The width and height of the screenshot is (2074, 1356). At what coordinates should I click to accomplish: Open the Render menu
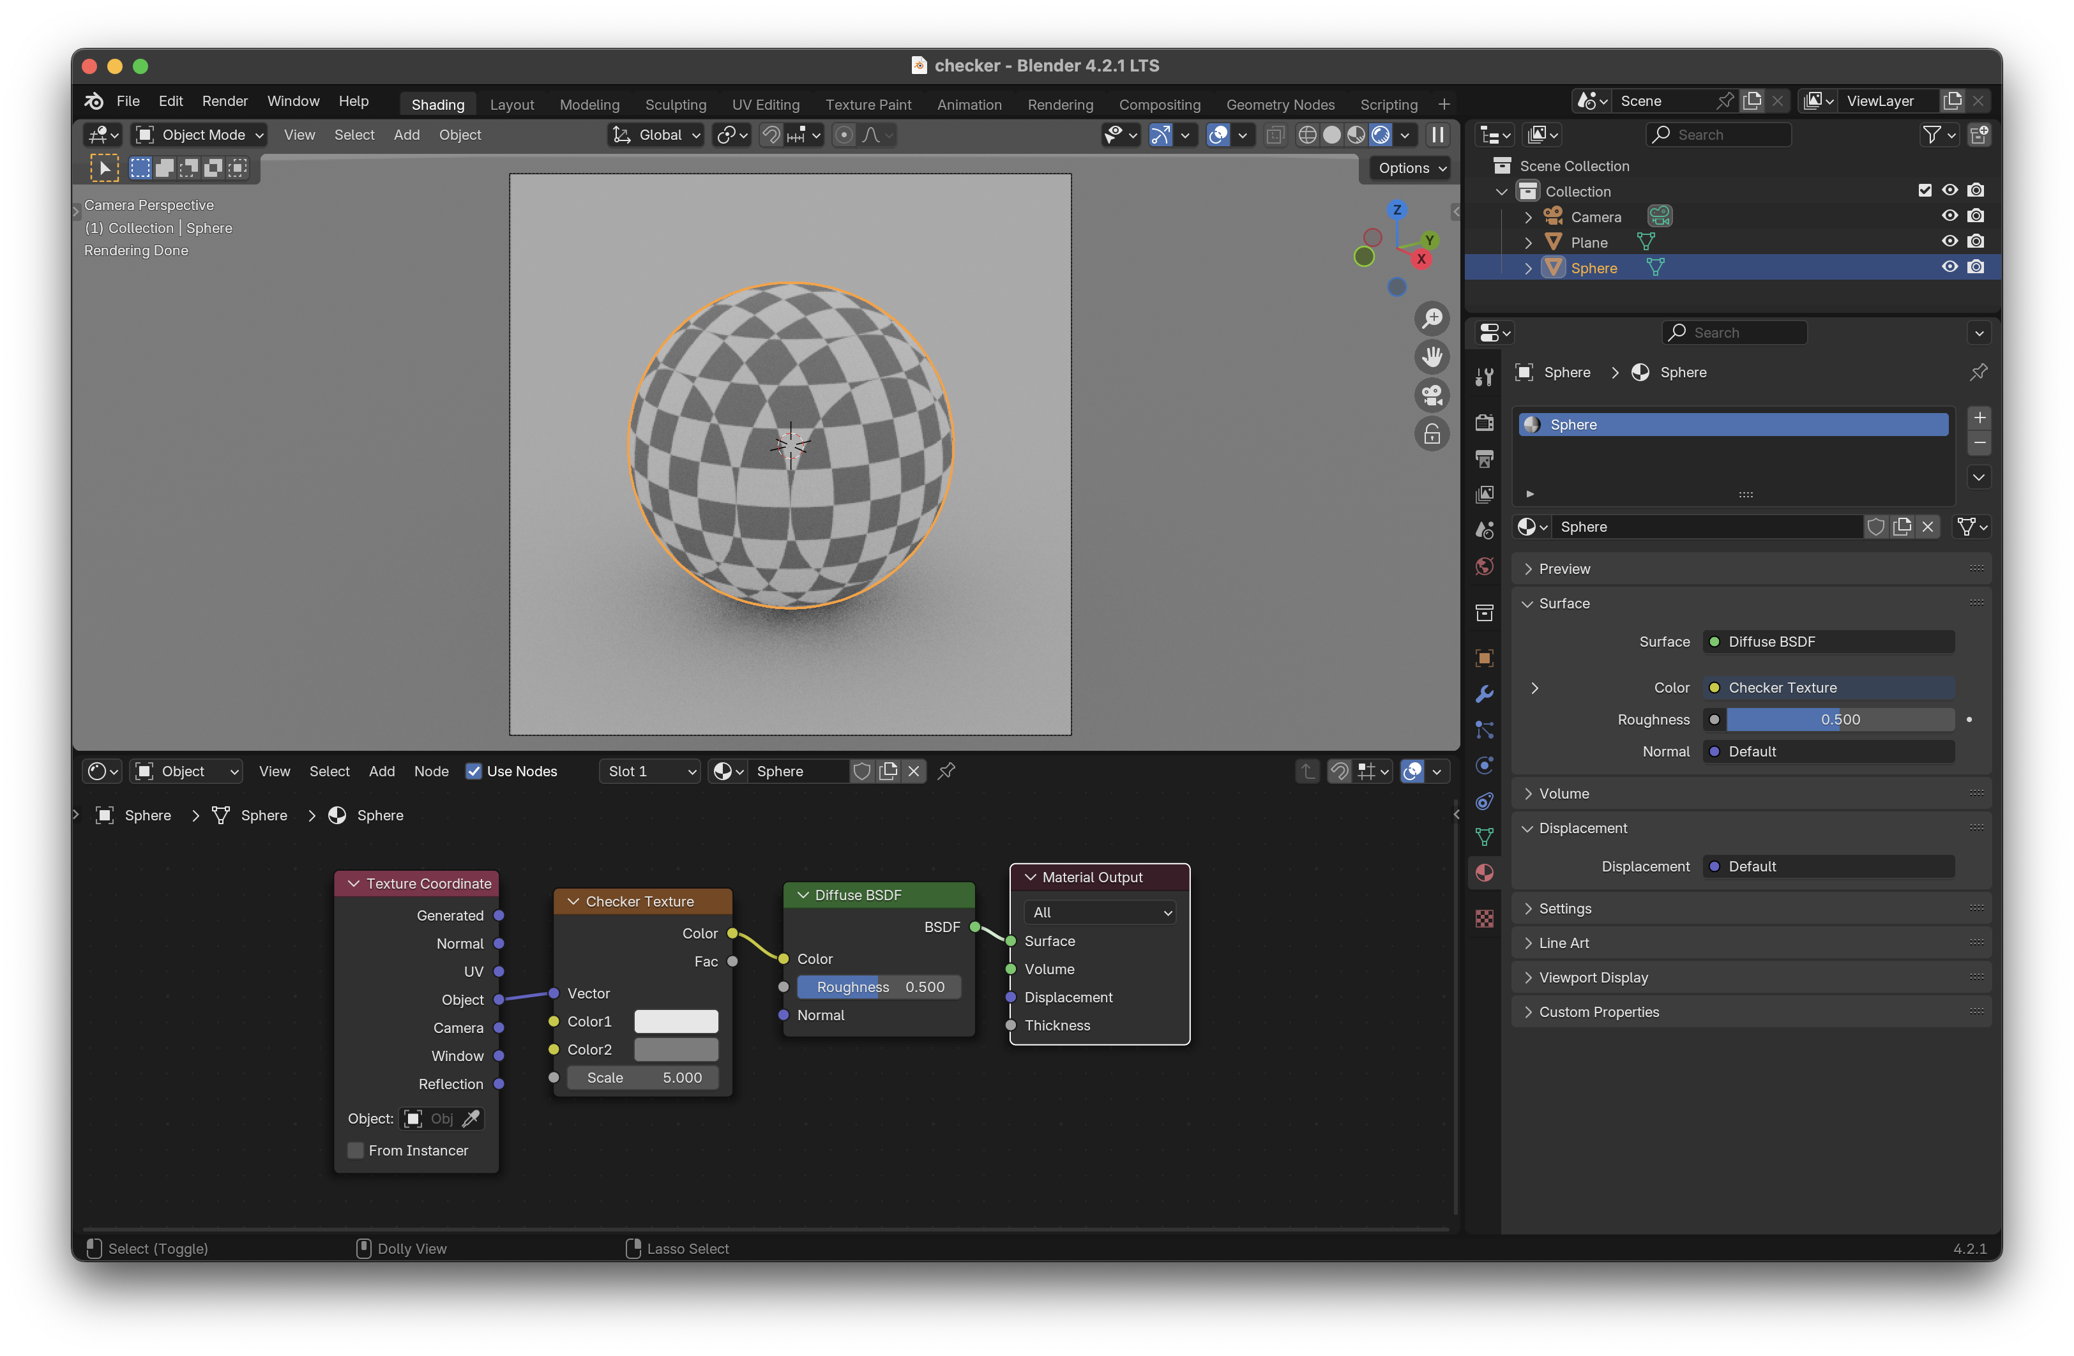225,101
